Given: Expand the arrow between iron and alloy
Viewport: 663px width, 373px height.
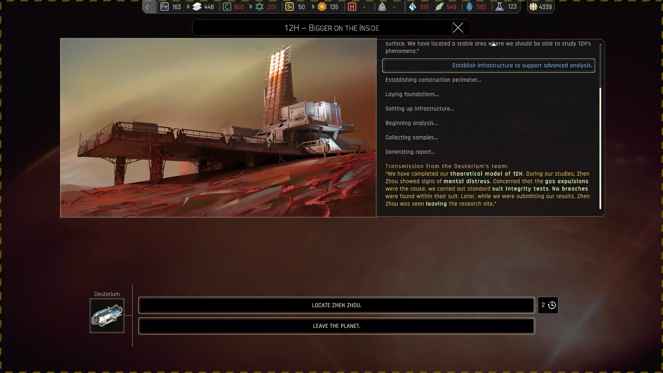Looking at the screenshot, I should click(188, 7).
